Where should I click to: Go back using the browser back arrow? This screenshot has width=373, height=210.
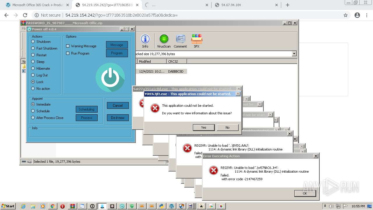(x=6, y=15)
